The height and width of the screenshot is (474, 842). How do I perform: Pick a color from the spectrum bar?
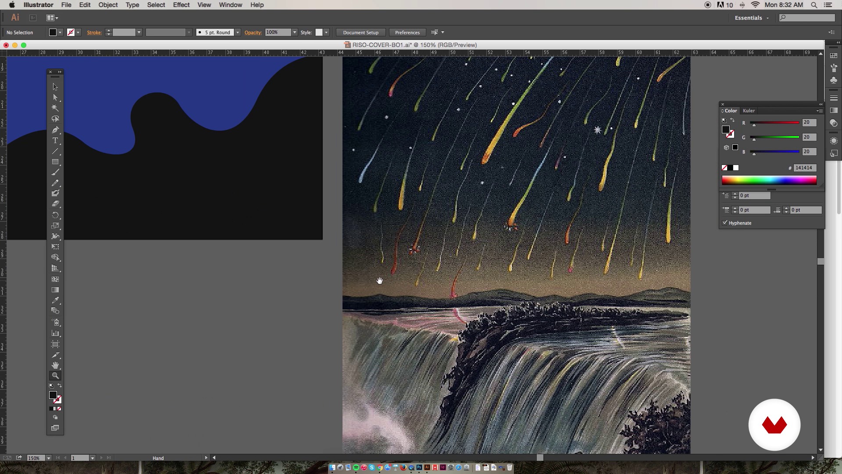(x=769, y=180)
